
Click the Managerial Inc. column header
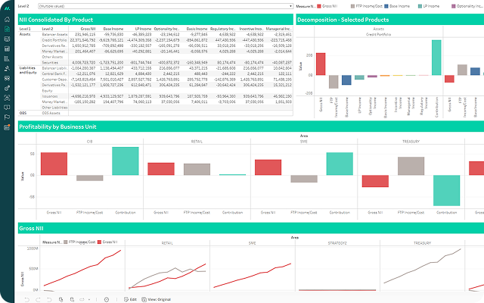tap(278, 29)
